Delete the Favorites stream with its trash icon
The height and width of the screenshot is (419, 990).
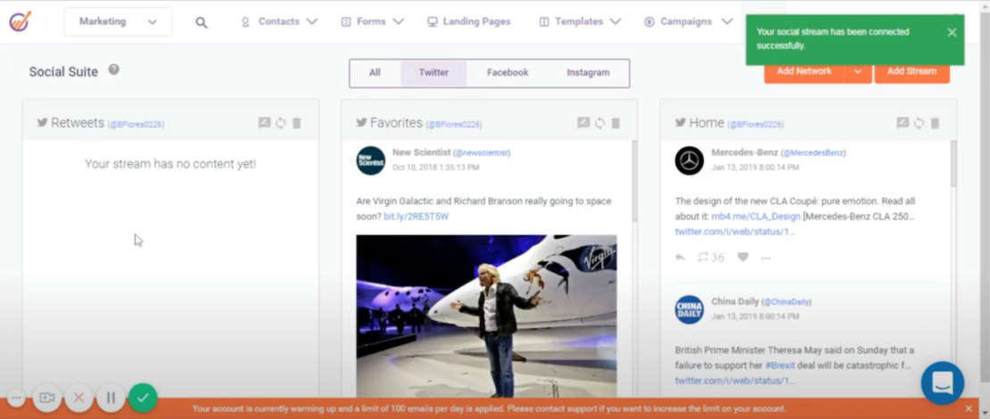coord(615,123)
